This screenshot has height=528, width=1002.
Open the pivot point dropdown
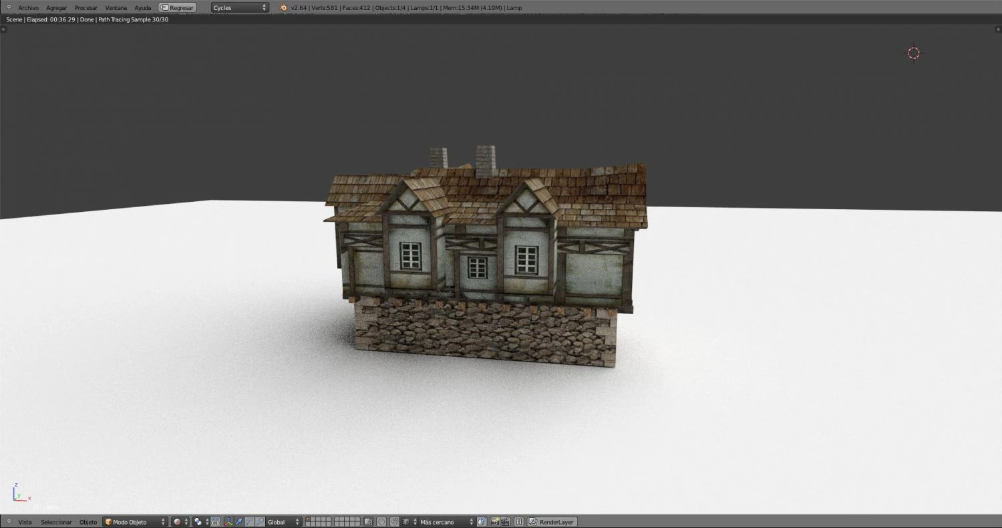coord(201,522)
